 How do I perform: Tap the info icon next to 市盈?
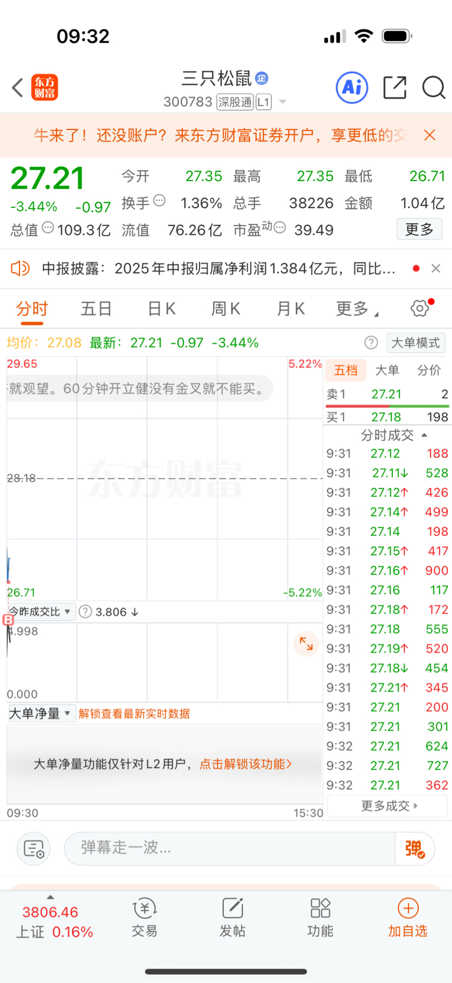click(280, 227)
